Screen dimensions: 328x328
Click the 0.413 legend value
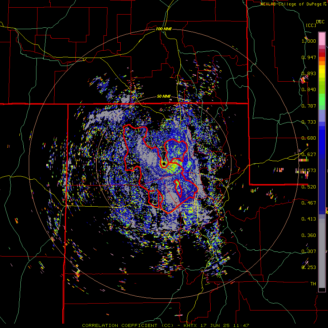(309, 219)
